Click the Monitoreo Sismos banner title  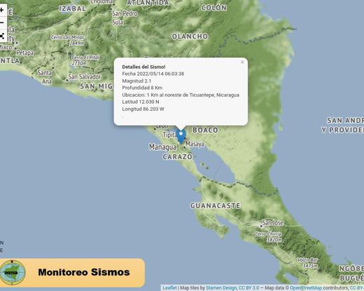84,272
